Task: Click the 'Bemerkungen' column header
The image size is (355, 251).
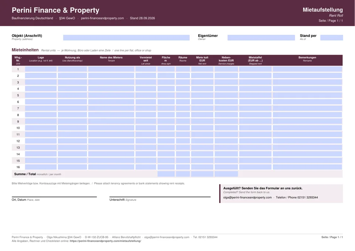Action: (x=307, y=58)
